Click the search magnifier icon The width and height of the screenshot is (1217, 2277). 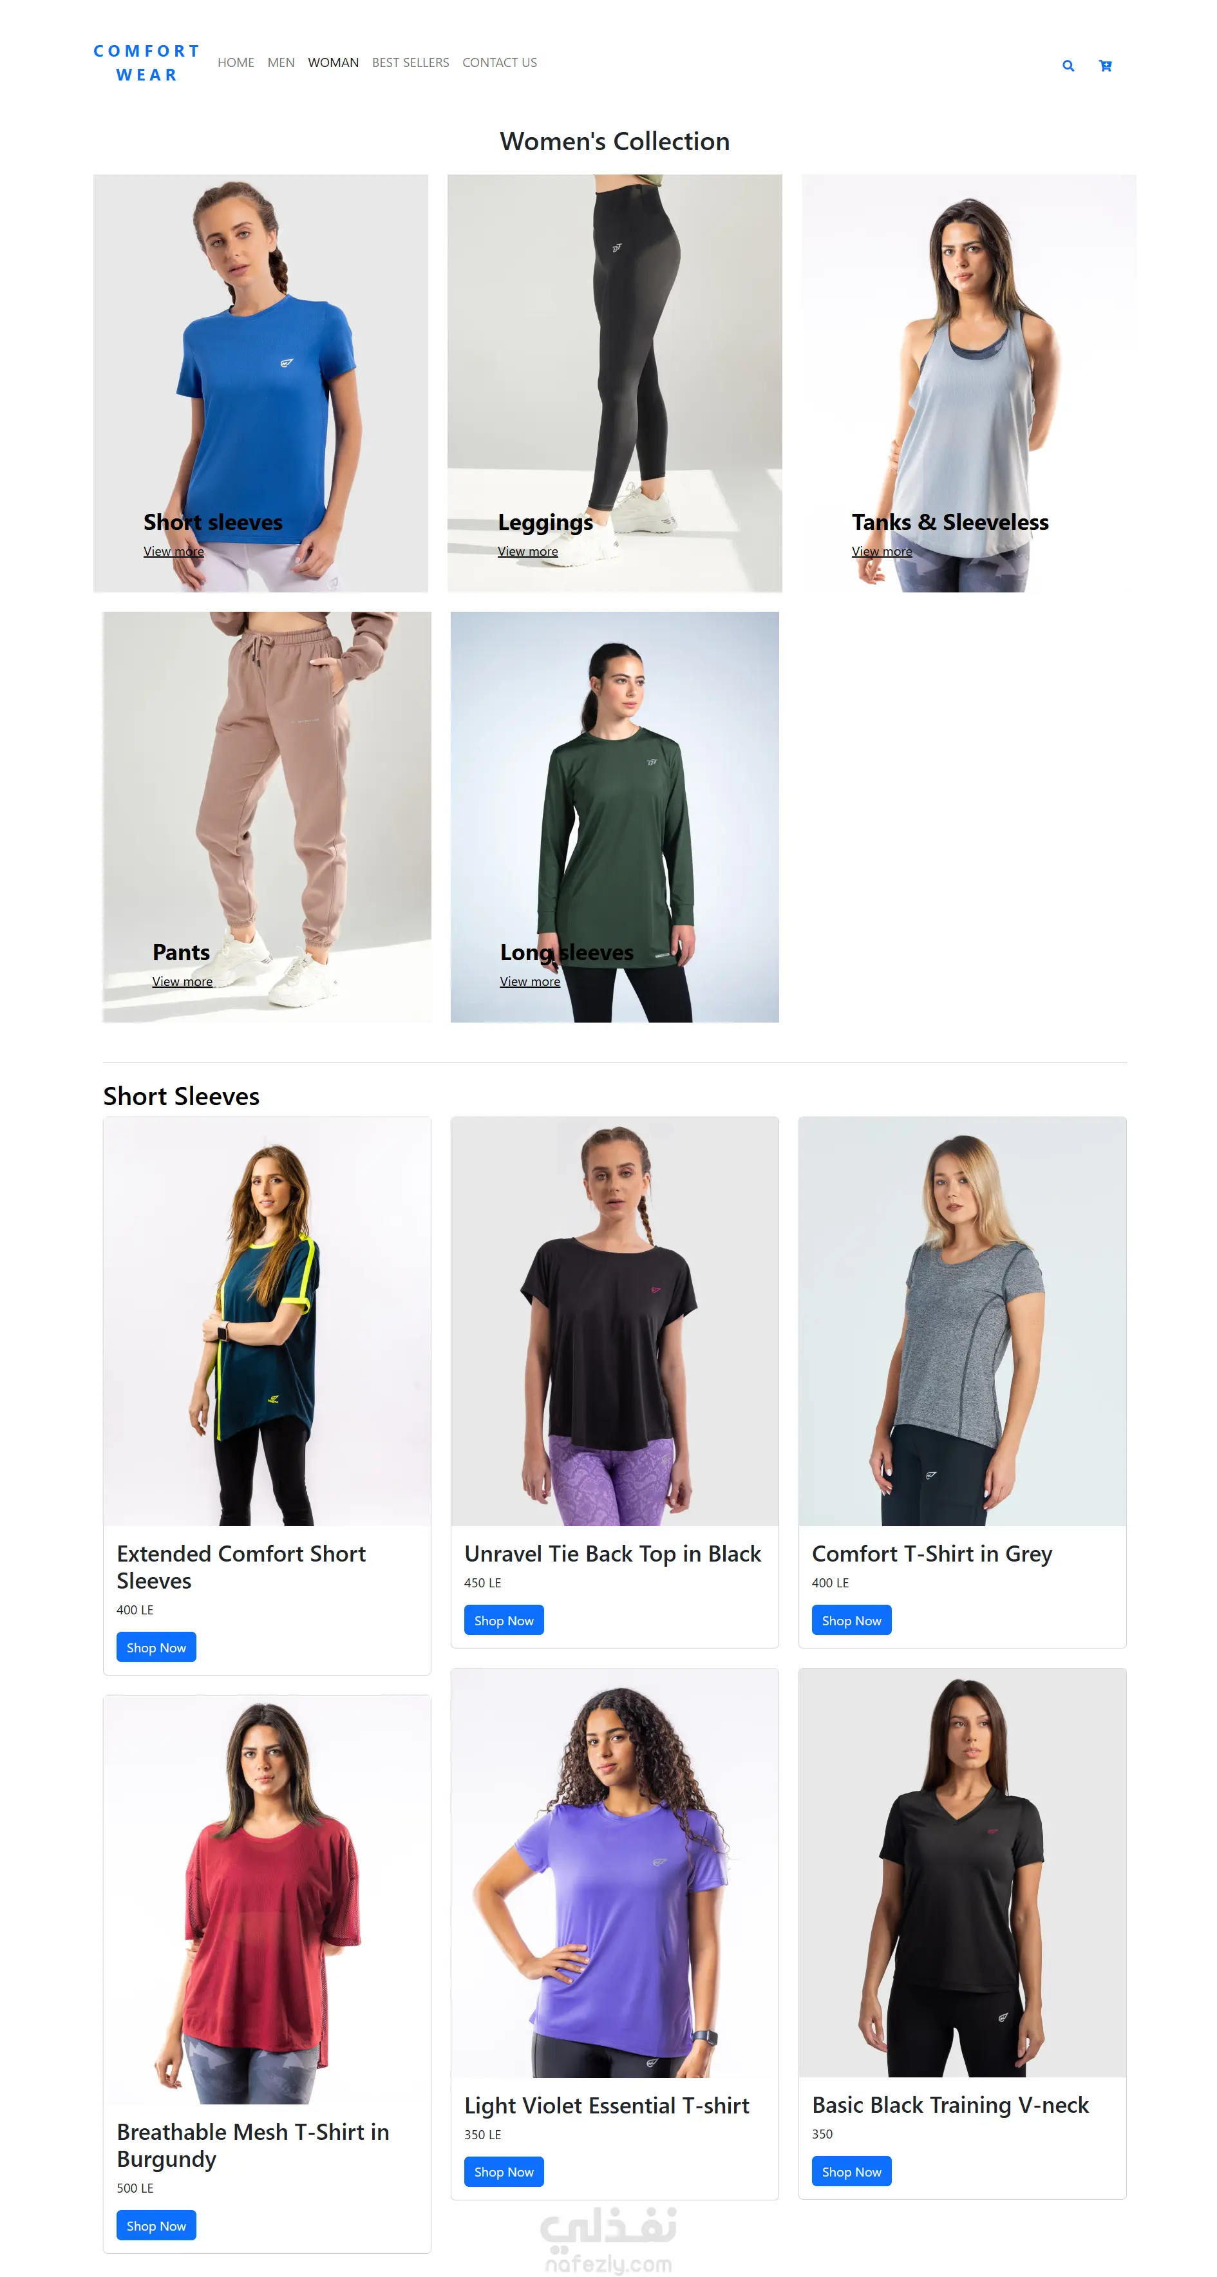(1068, 66)
